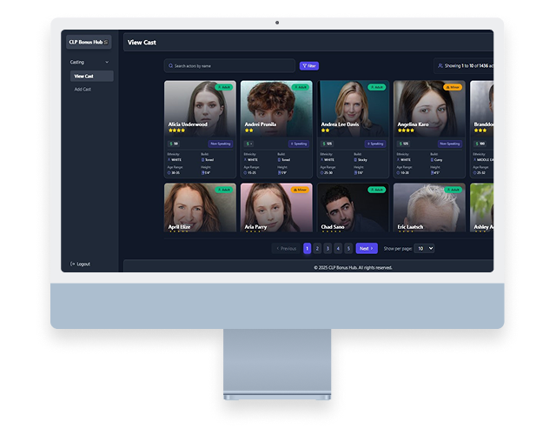Open April Elize's actor photo card

[200, 207]
